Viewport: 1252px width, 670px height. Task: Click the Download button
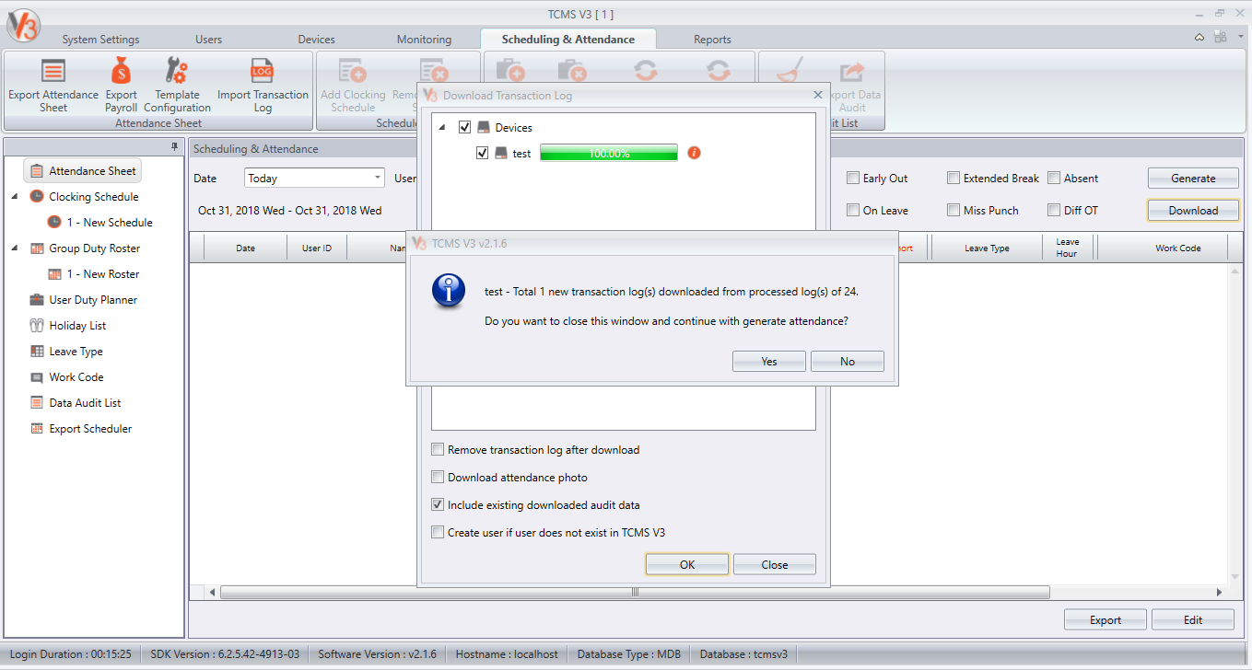[x=1193, y=211]
